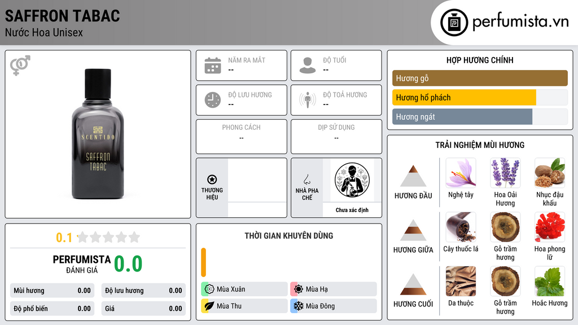
Task: Click the Hợp Hương Chính heading
Action: tap(480, 60)
